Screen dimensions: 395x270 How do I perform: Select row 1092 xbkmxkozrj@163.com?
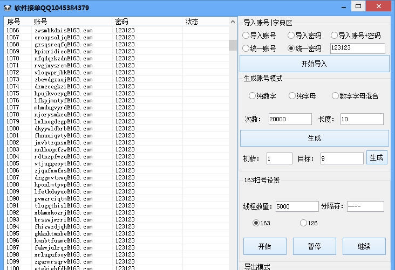pyautogui.click(x=117, y=213)
